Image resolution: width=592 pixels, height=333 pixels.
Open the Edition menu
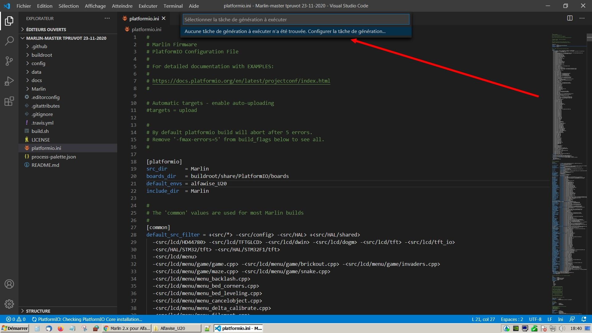[45, 6]
